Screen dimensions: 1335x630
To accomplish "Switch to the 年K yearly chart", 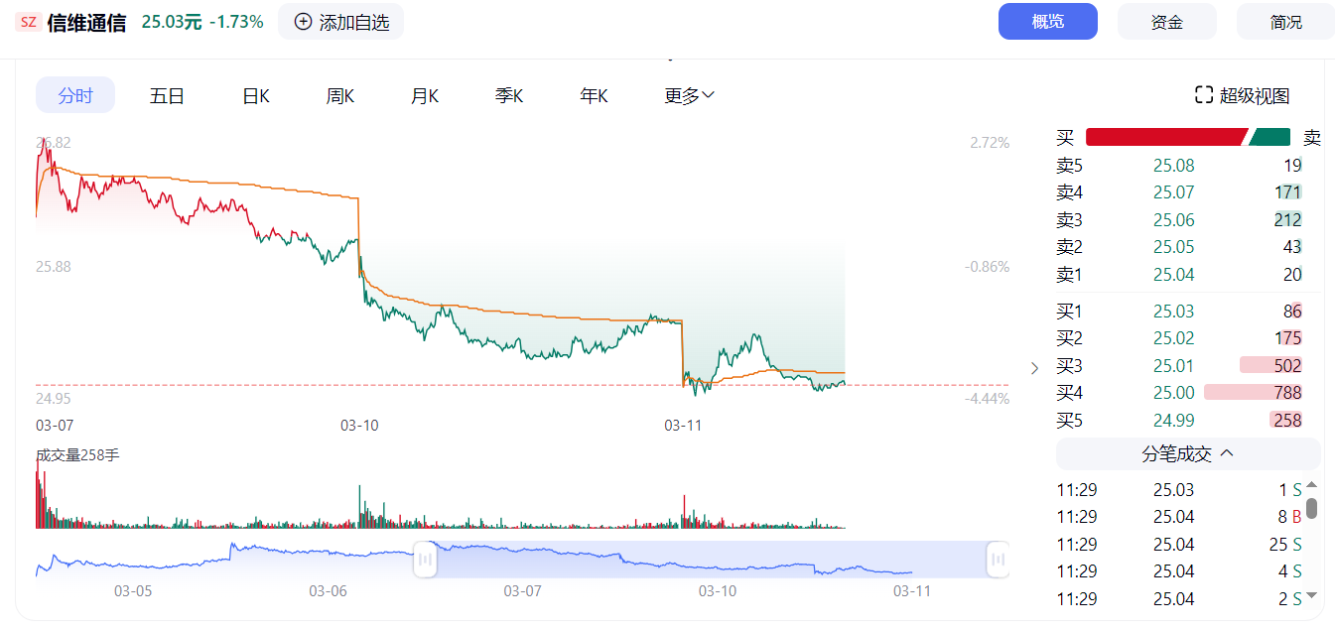I will click(593, 94).
